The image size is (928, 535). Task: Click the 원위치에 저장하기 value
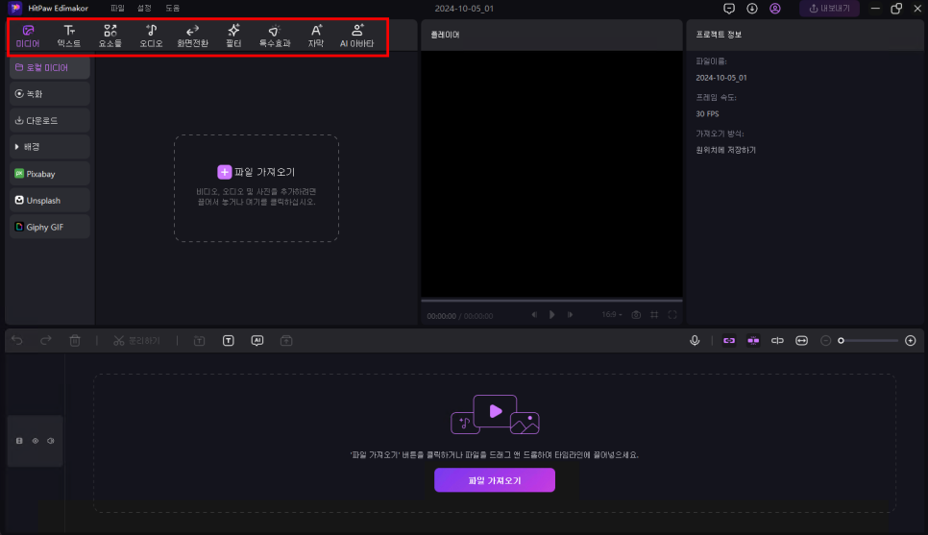(725, 150)
